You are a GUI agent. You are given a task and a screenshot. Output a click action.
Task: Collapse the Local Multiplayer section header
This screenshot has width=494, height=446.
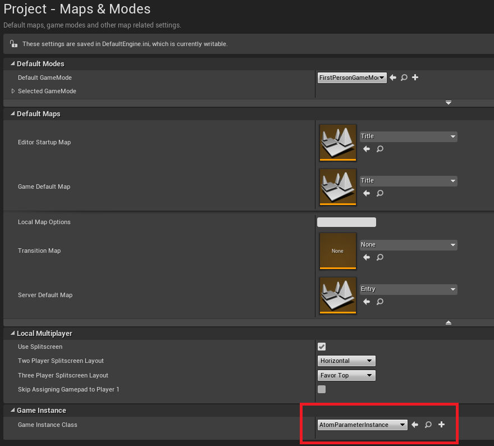click(12, 333)
